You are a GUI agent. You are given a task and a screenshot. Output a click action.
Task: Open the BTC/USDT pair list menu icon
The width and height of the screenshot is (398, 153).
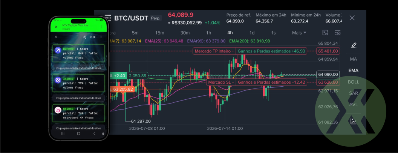pyautogui.click(x=108, y=18)
